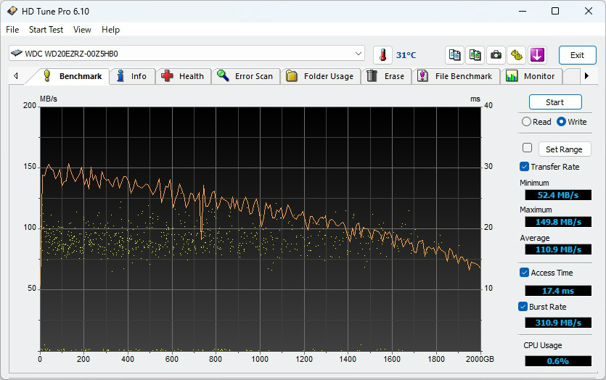Click the purple down-arrow icon
Screen dimensions: 606x380
pyautogui.click(x=536, y=55)
